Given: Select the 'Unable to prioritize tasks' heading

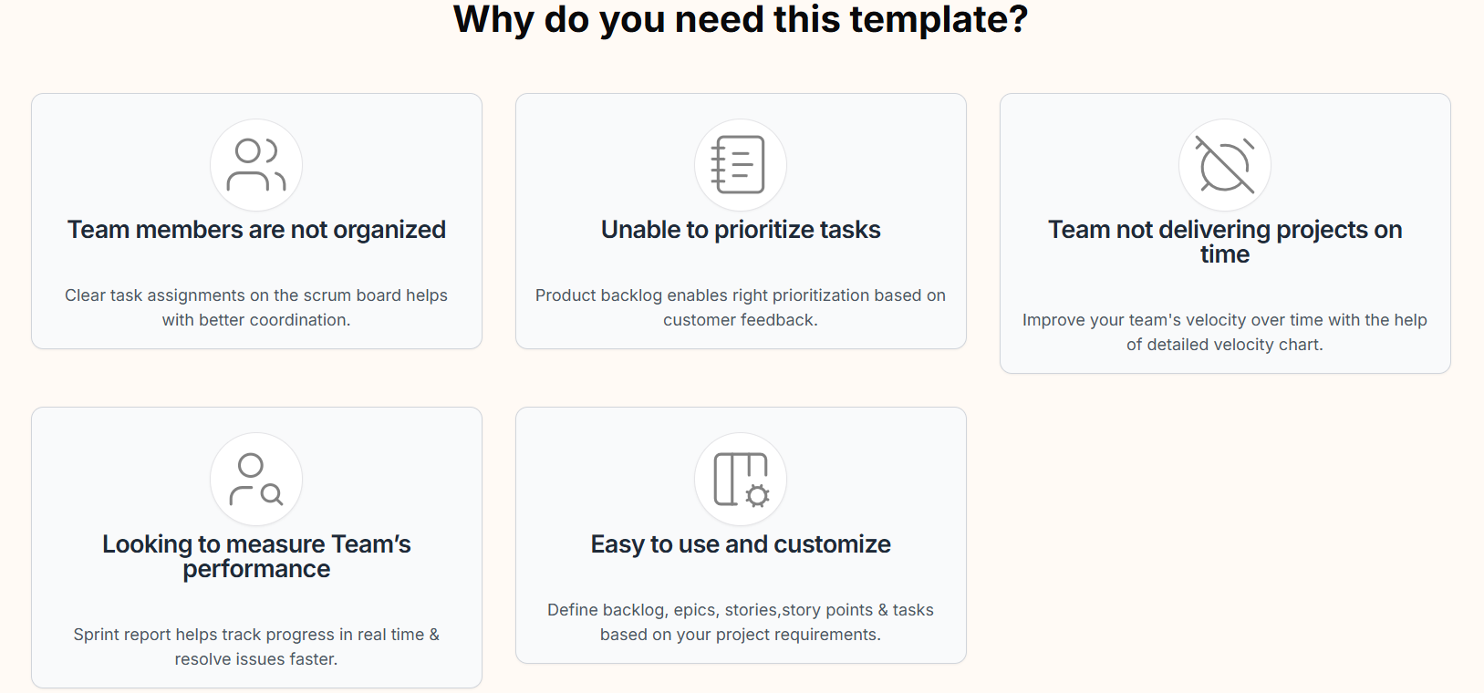Looking at the screenshot, I should tap(741, 230).
